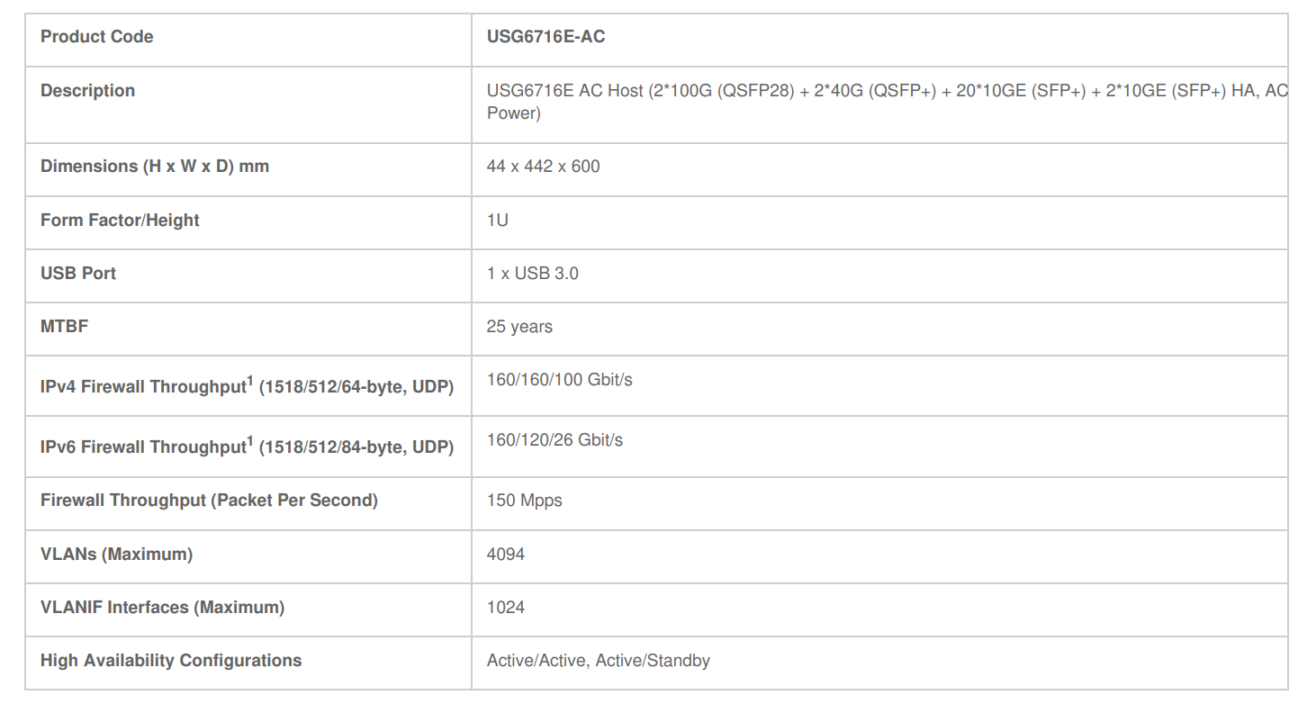Click the USG6716E AC Host description text
Screen dimensions: 1316x704
click(x=887, y=91)
